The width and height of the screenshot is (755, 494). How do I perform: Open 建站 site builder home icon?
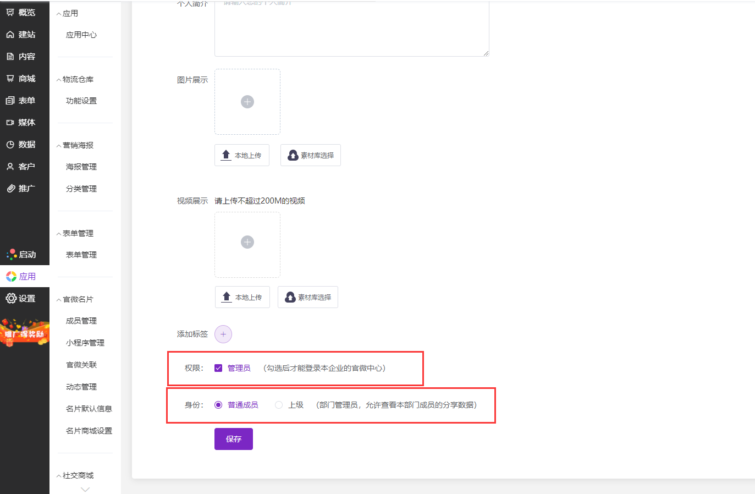tap(10, 35)
